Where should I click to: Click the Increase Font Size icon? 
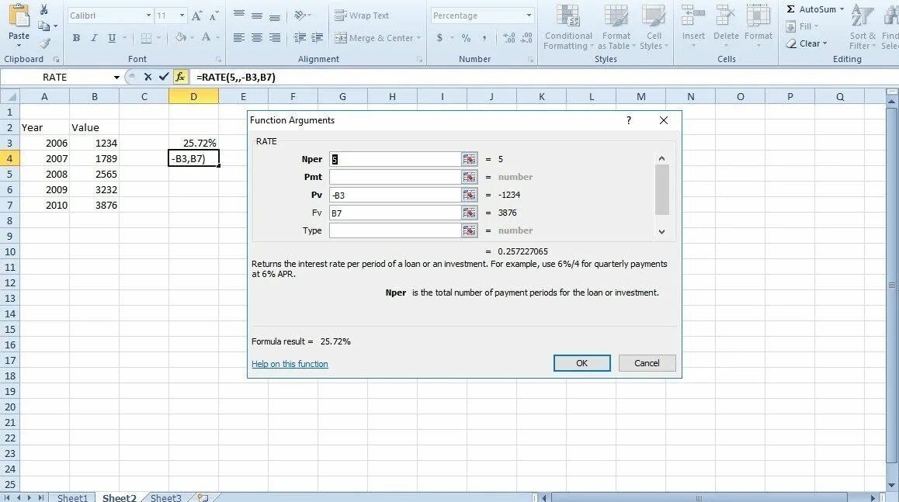196,16
